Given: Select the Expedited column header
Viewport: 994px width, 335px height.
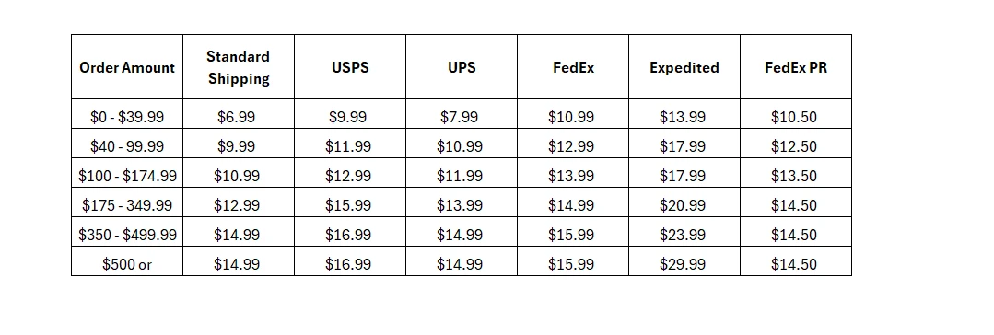Looking at the screenshot, I should tap(684, 67).
